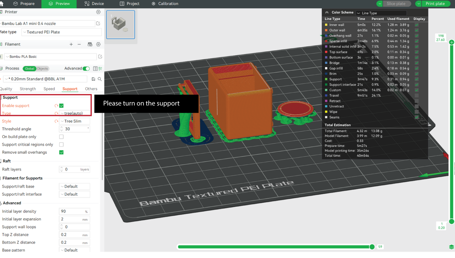The width and height of the screenshot is (455, 258).
Task: Click the plus handle on layer slider
Action: [452, 42]
